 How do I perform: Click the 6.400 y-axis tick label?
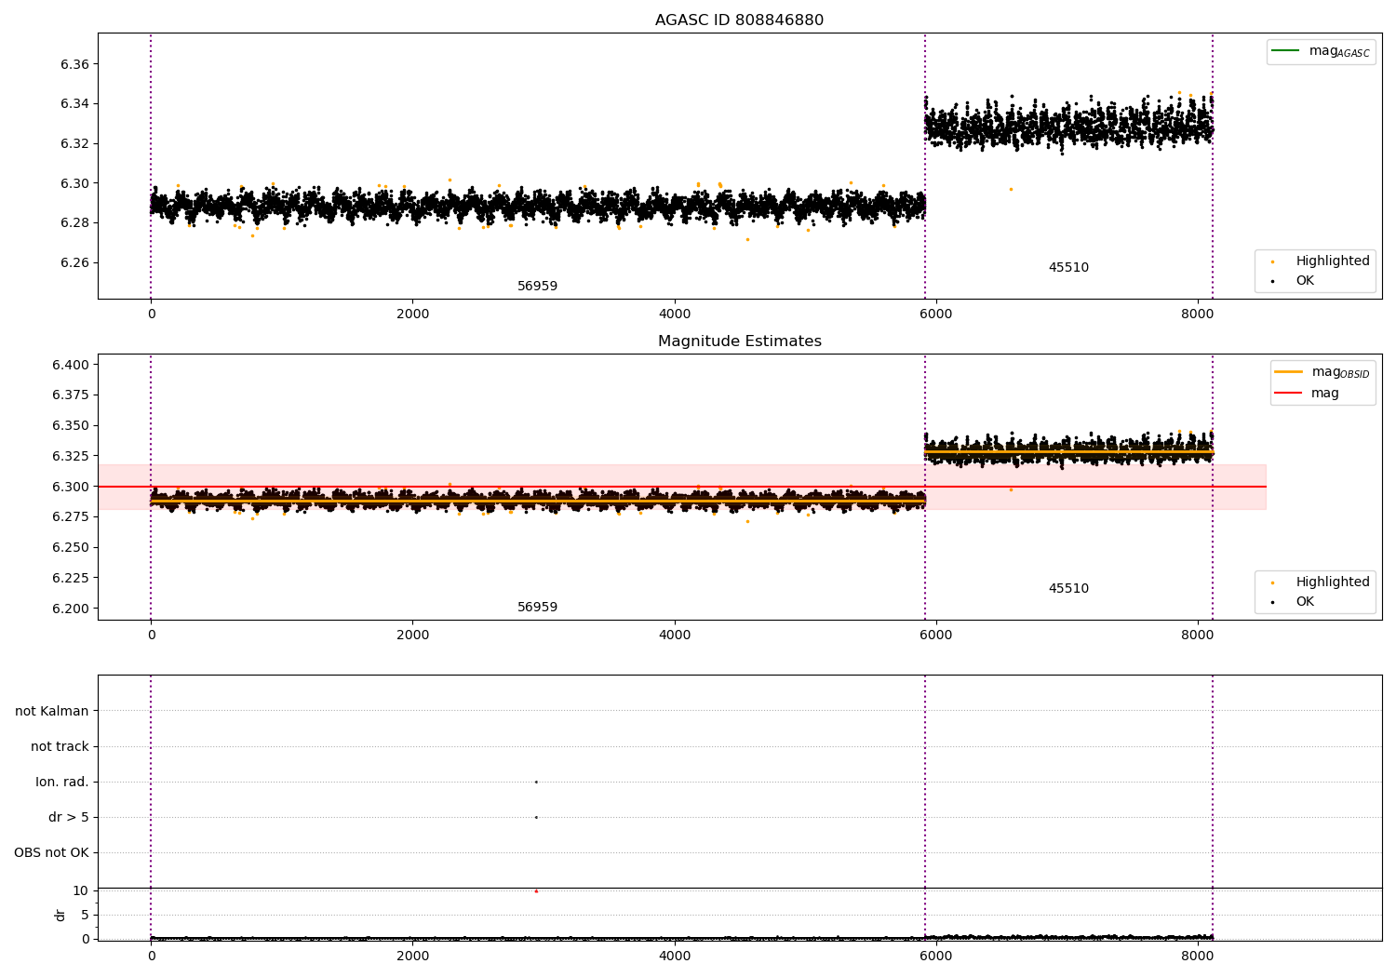pos(71,365)
